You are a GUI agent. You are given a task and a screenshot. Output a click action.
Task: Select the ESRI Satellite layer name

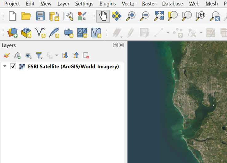(73, 66)
